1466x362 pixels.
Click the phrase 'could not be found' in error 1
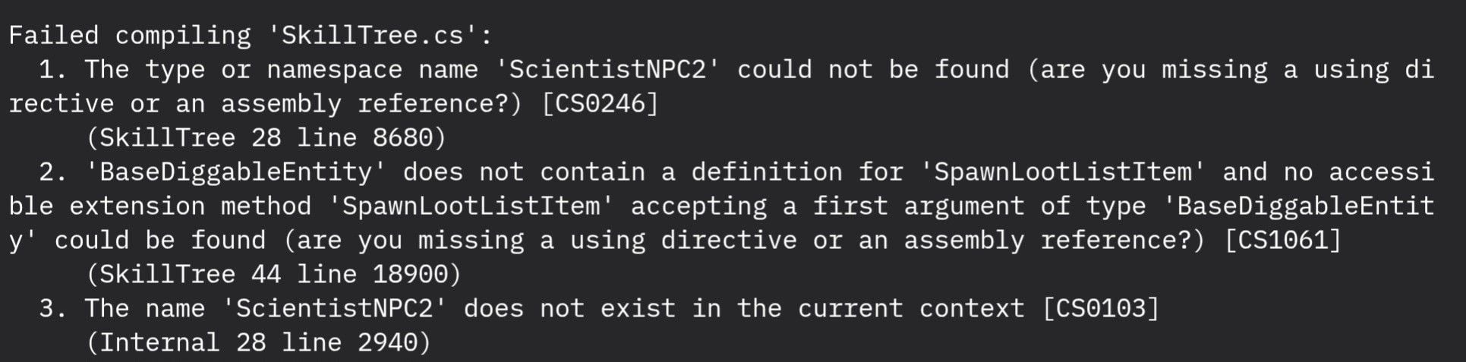(x=872, y=70)
